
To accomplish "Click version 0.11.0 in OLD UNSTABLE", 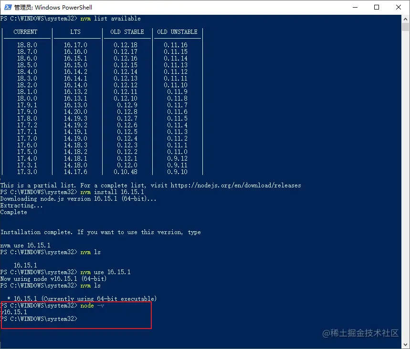I will (x=177, y=152).
